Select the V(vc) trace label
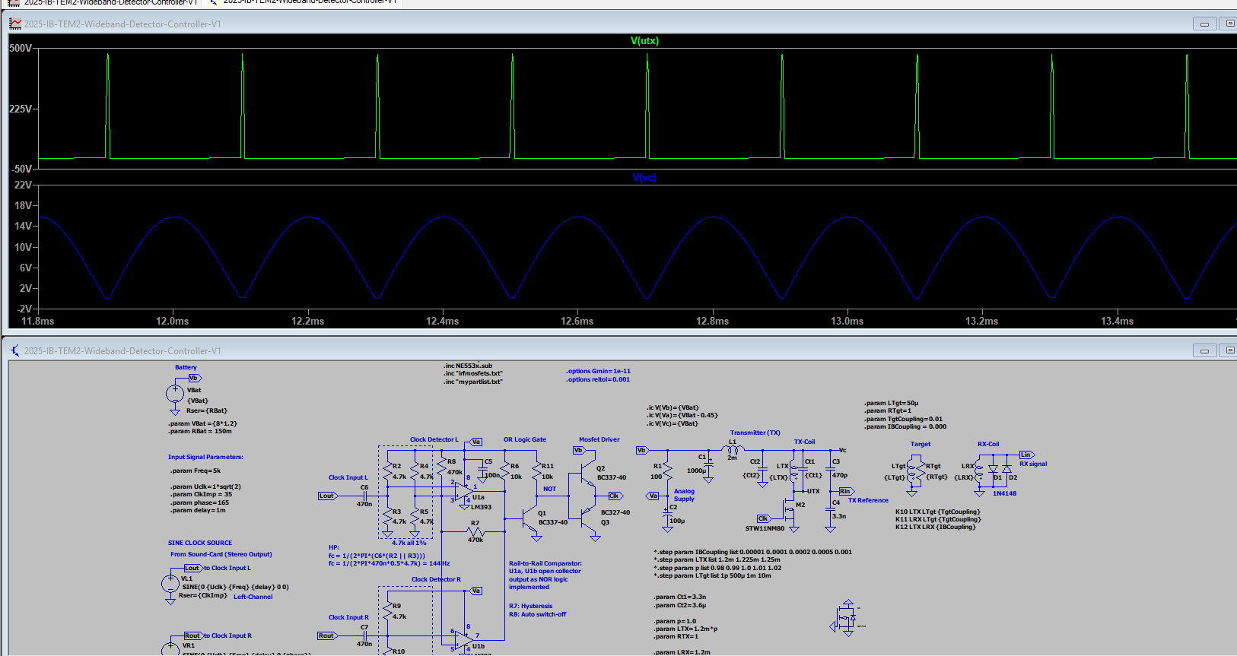The image size is (1237, 656). (x=644, y=177)
